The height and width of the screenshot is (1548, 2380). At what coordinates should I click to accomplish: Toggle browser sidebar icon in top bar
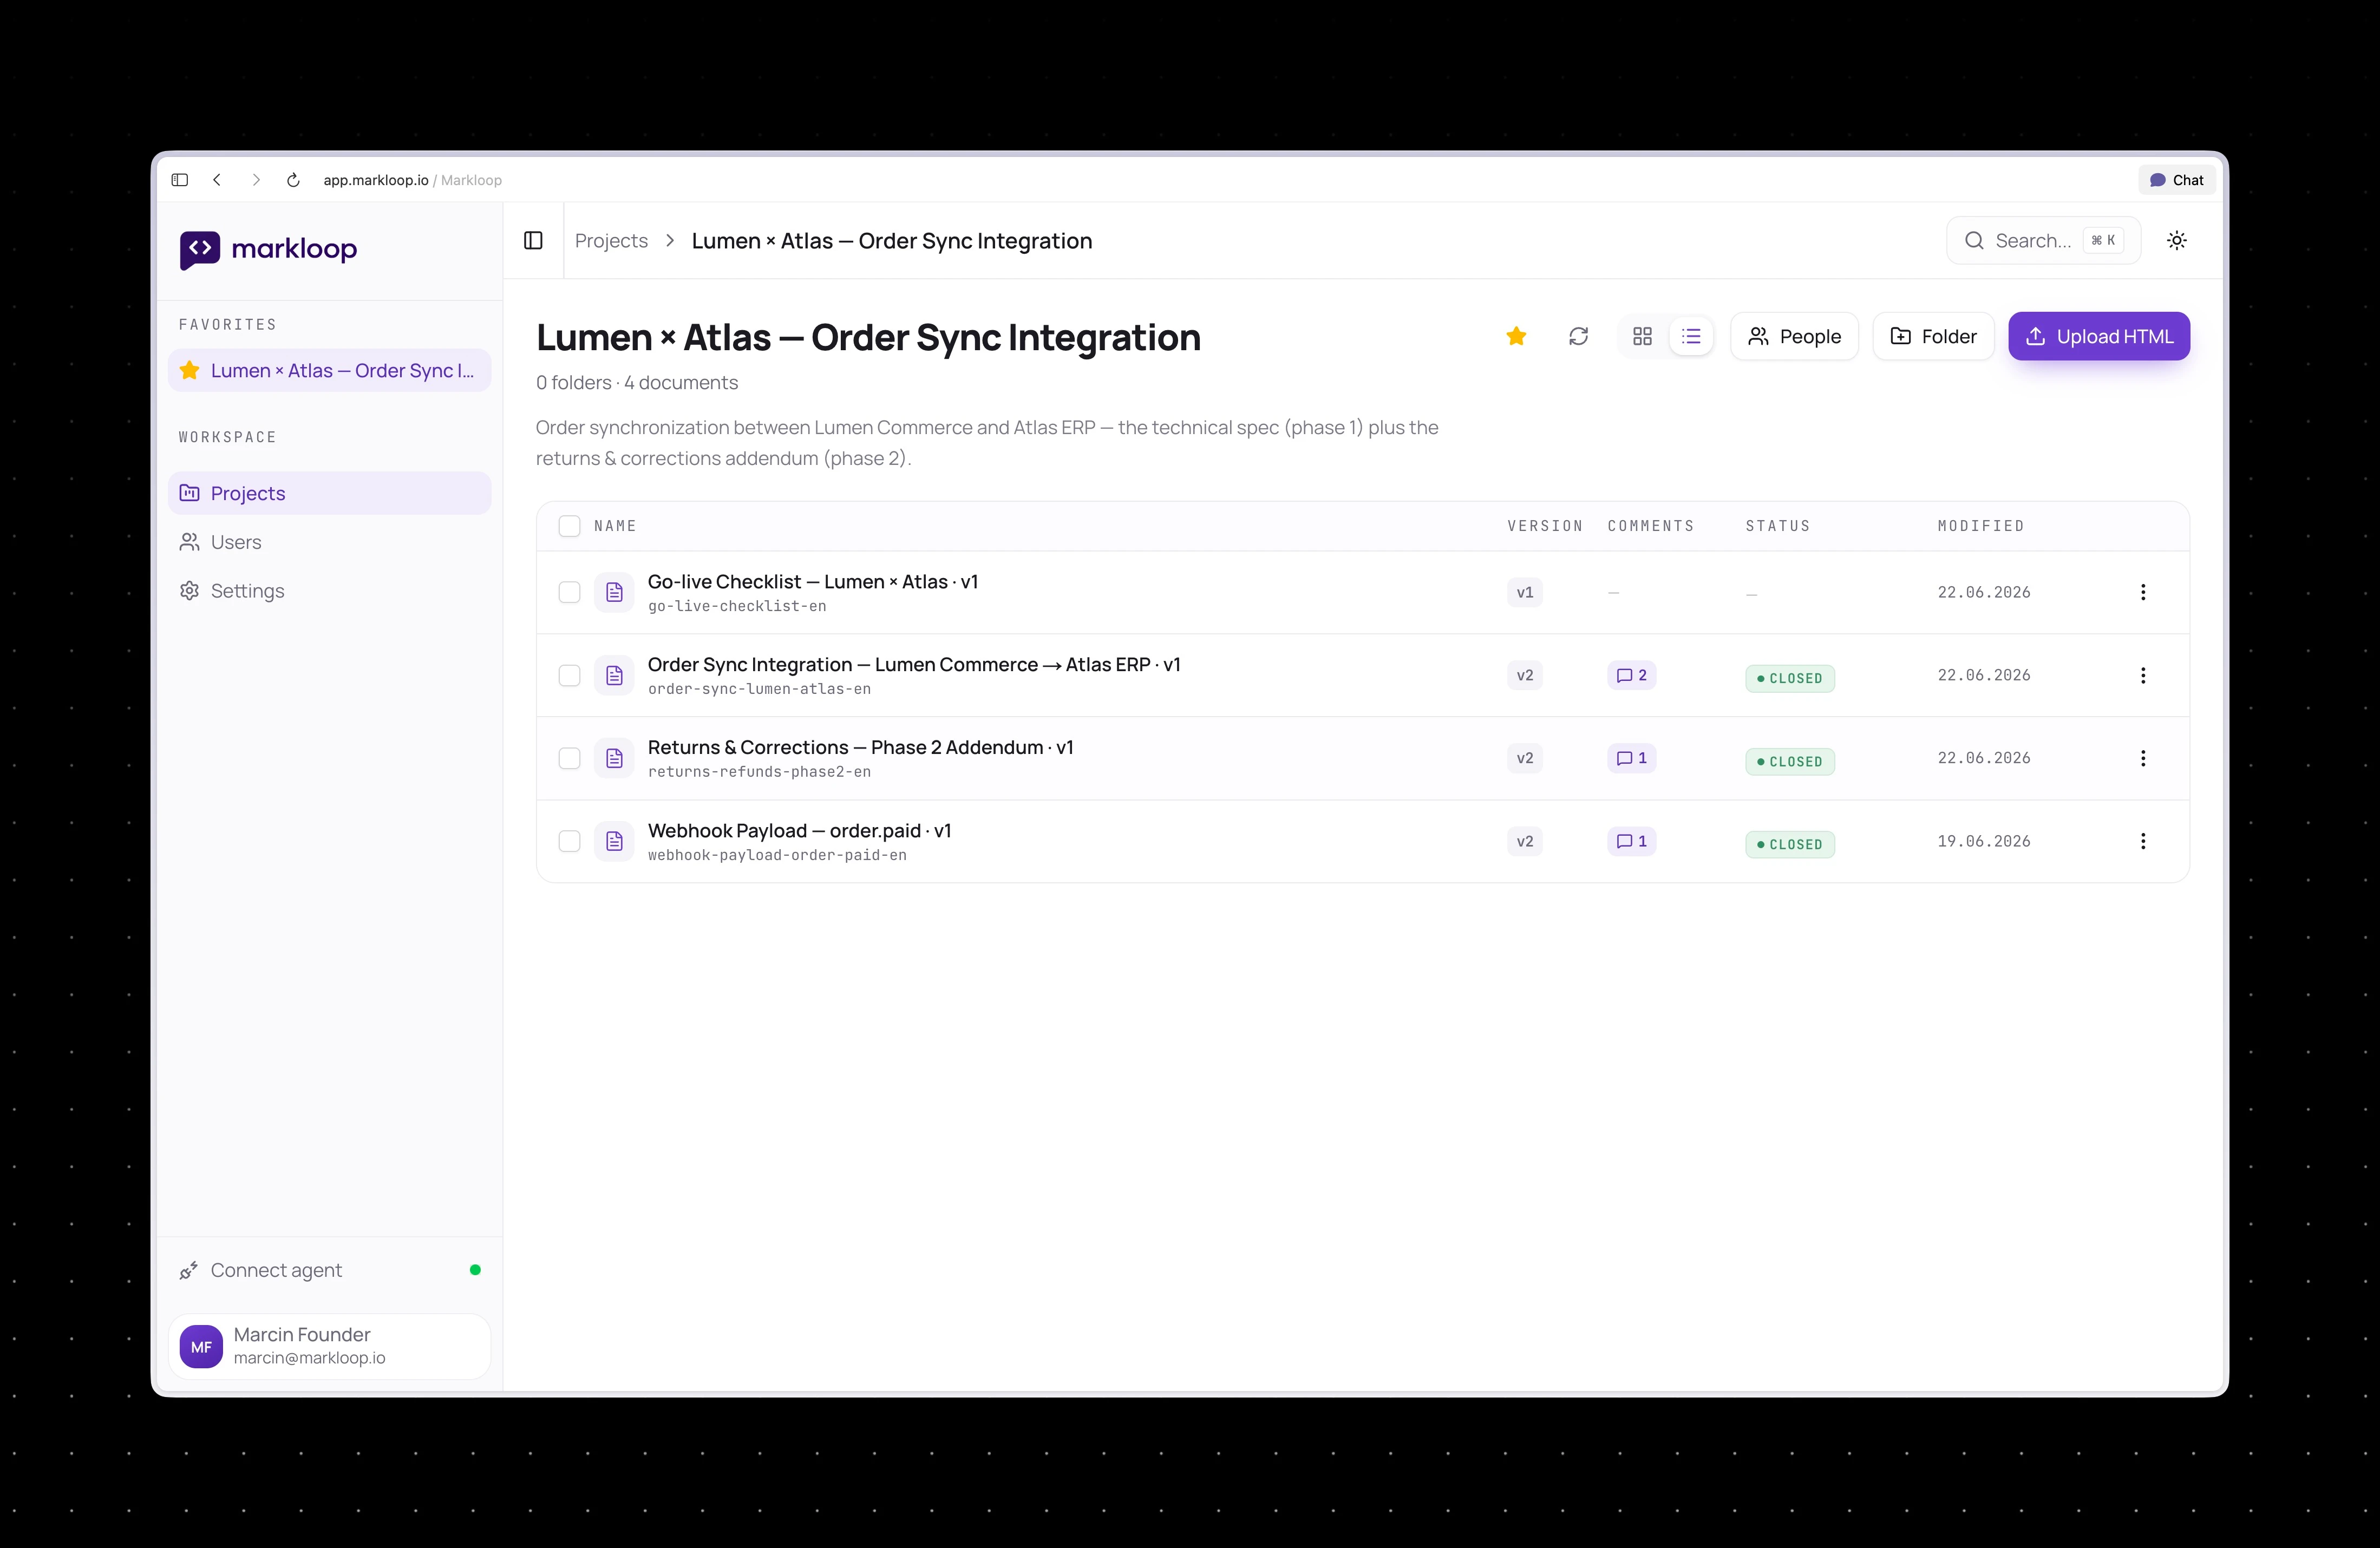click(x=180, y=180)
